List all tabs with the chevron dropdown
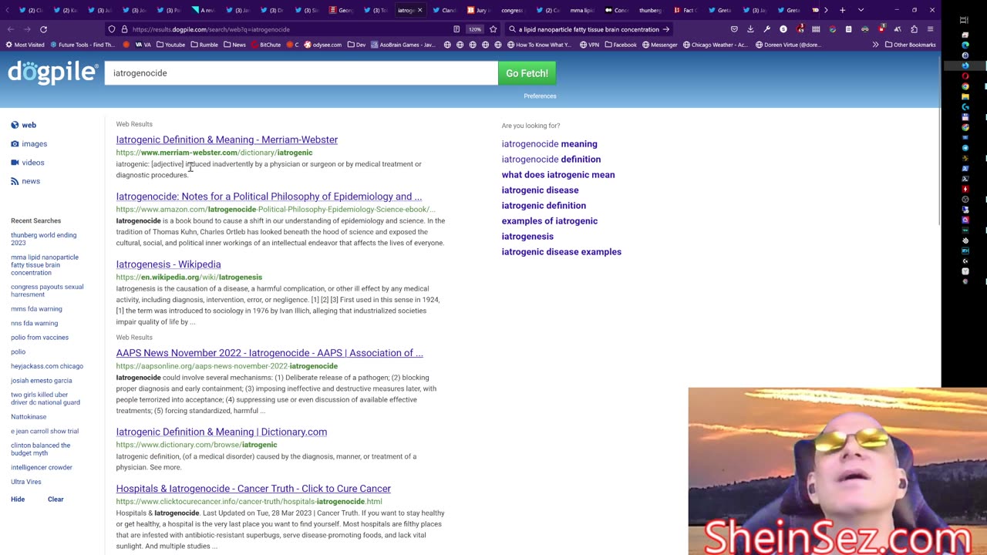This screenshot has height=555, width=987. [x=861, y=10]
